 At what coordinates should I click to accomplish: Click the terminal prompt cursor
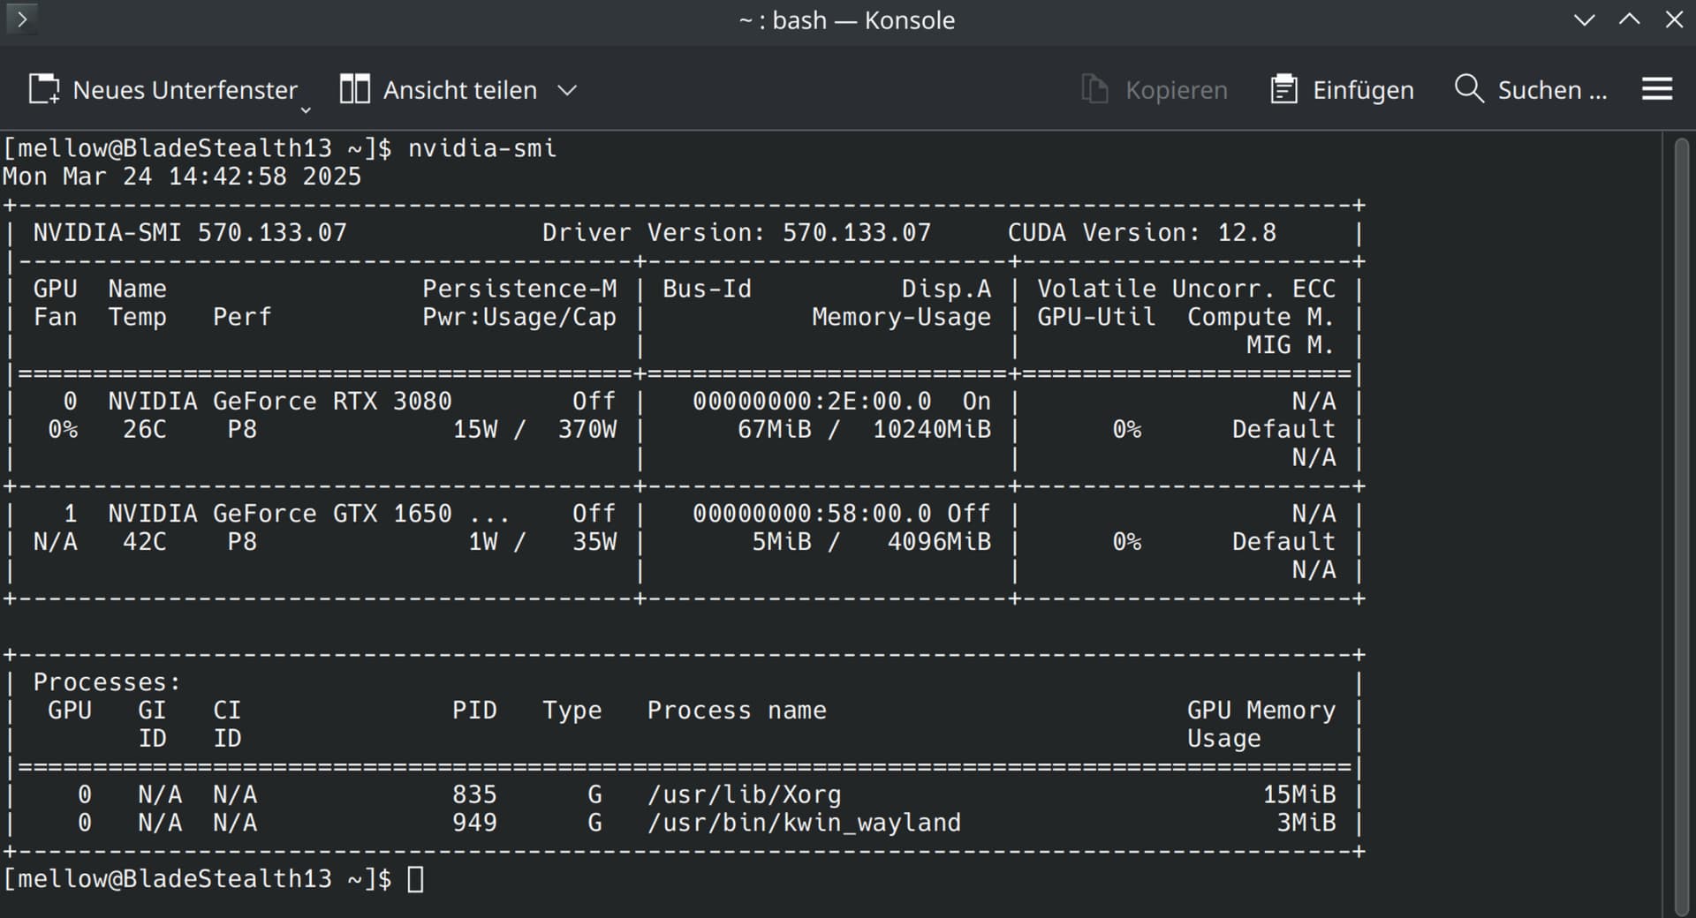415,879
